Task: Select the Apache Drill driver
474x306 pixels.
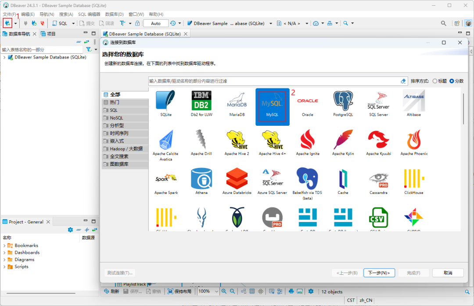Action: click(x=201, y=142)
